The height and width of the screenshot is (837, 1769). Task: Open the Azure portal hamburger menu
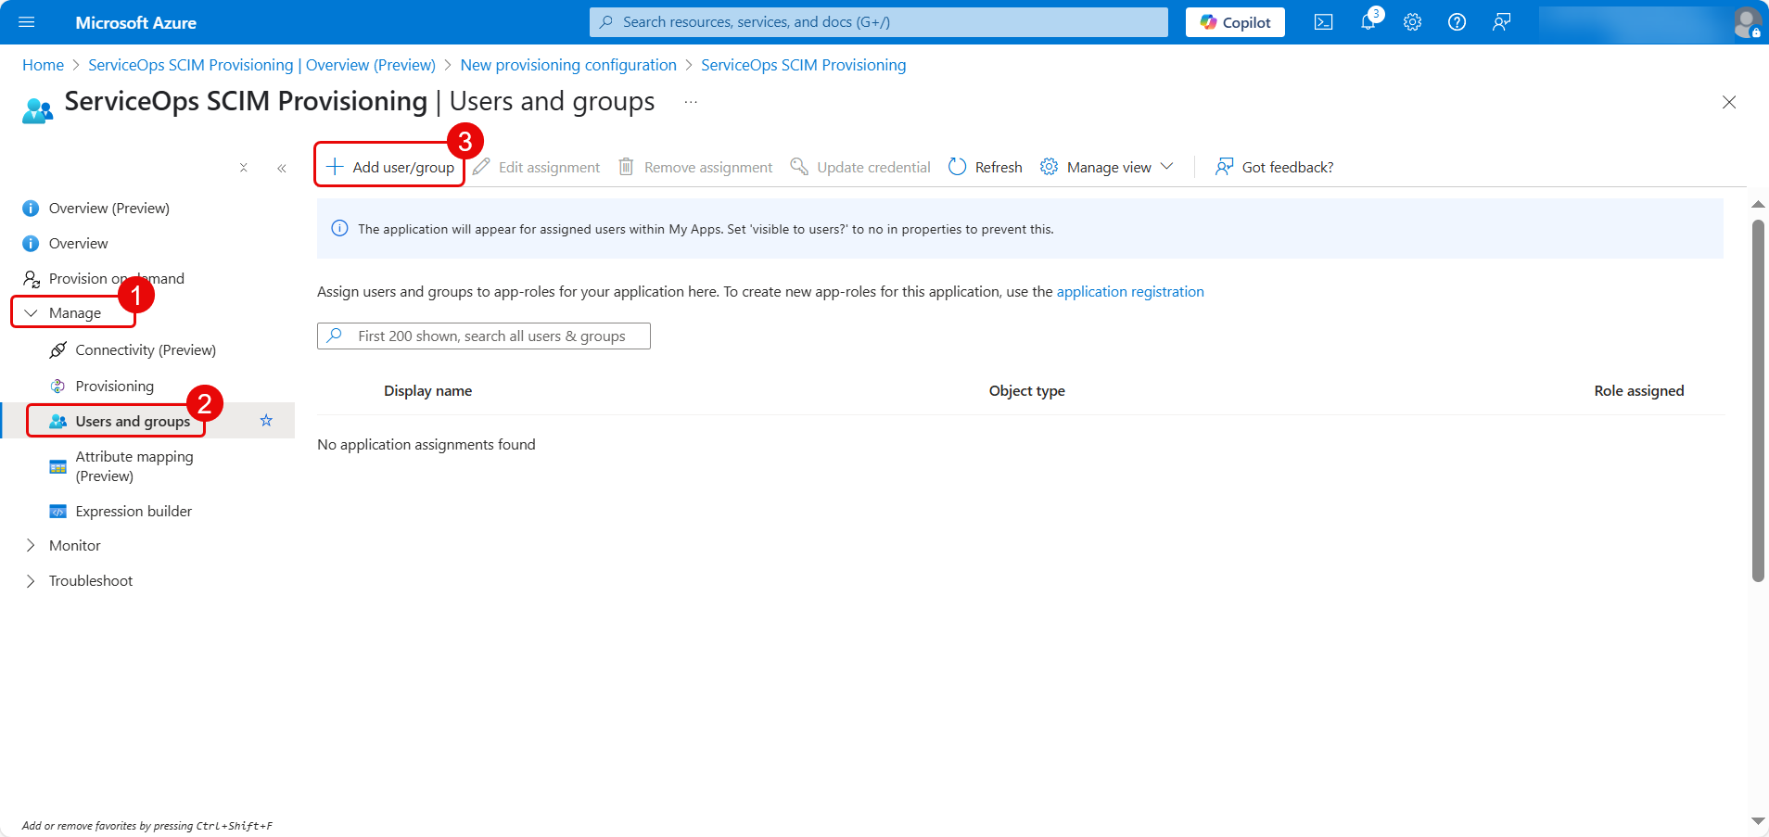click(x=26, y=22)
